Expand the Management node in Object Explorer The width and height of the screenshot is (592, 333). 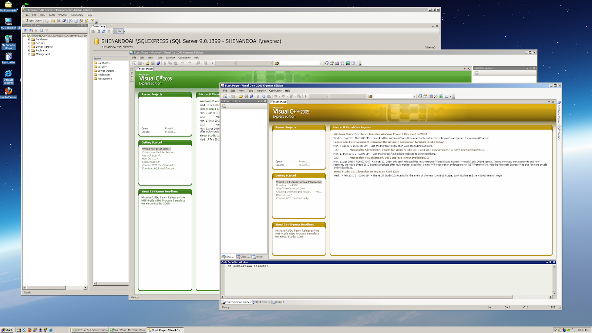point(28,54)
